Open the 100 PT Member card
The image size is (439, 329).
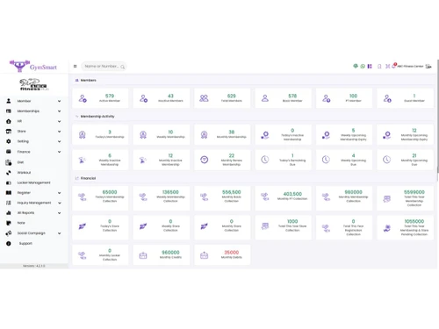(344, 98)
